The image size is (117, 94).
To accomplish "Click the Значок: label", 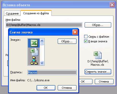I will tap(15, 40).
